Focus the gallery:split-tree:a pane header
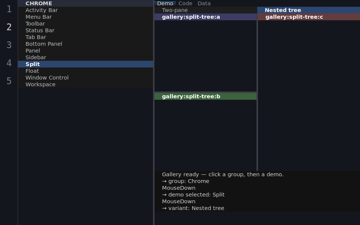The image size is (360, 225). click(205, 17)
